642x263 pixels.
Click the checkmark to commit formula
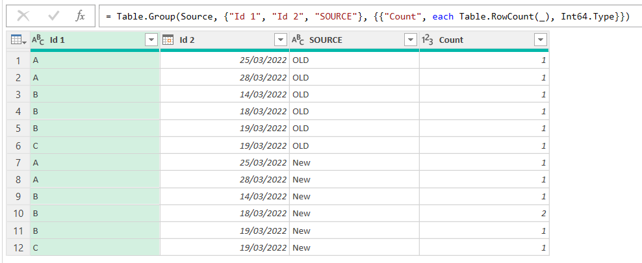tap(53, 16)
